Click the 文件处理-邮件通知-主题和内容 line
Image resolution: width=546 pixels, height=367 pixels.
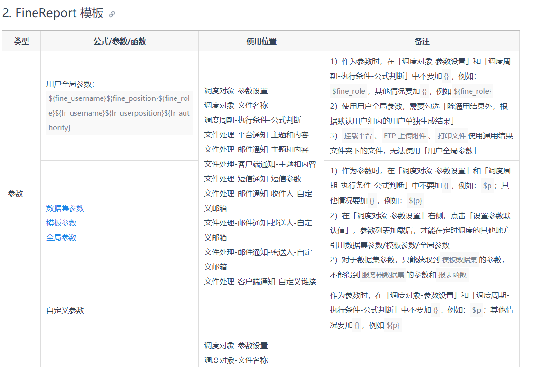pos(256,150)
